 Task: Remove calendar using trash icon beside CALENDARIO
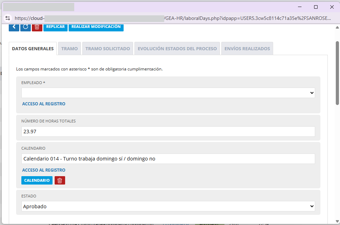(60, 180)
